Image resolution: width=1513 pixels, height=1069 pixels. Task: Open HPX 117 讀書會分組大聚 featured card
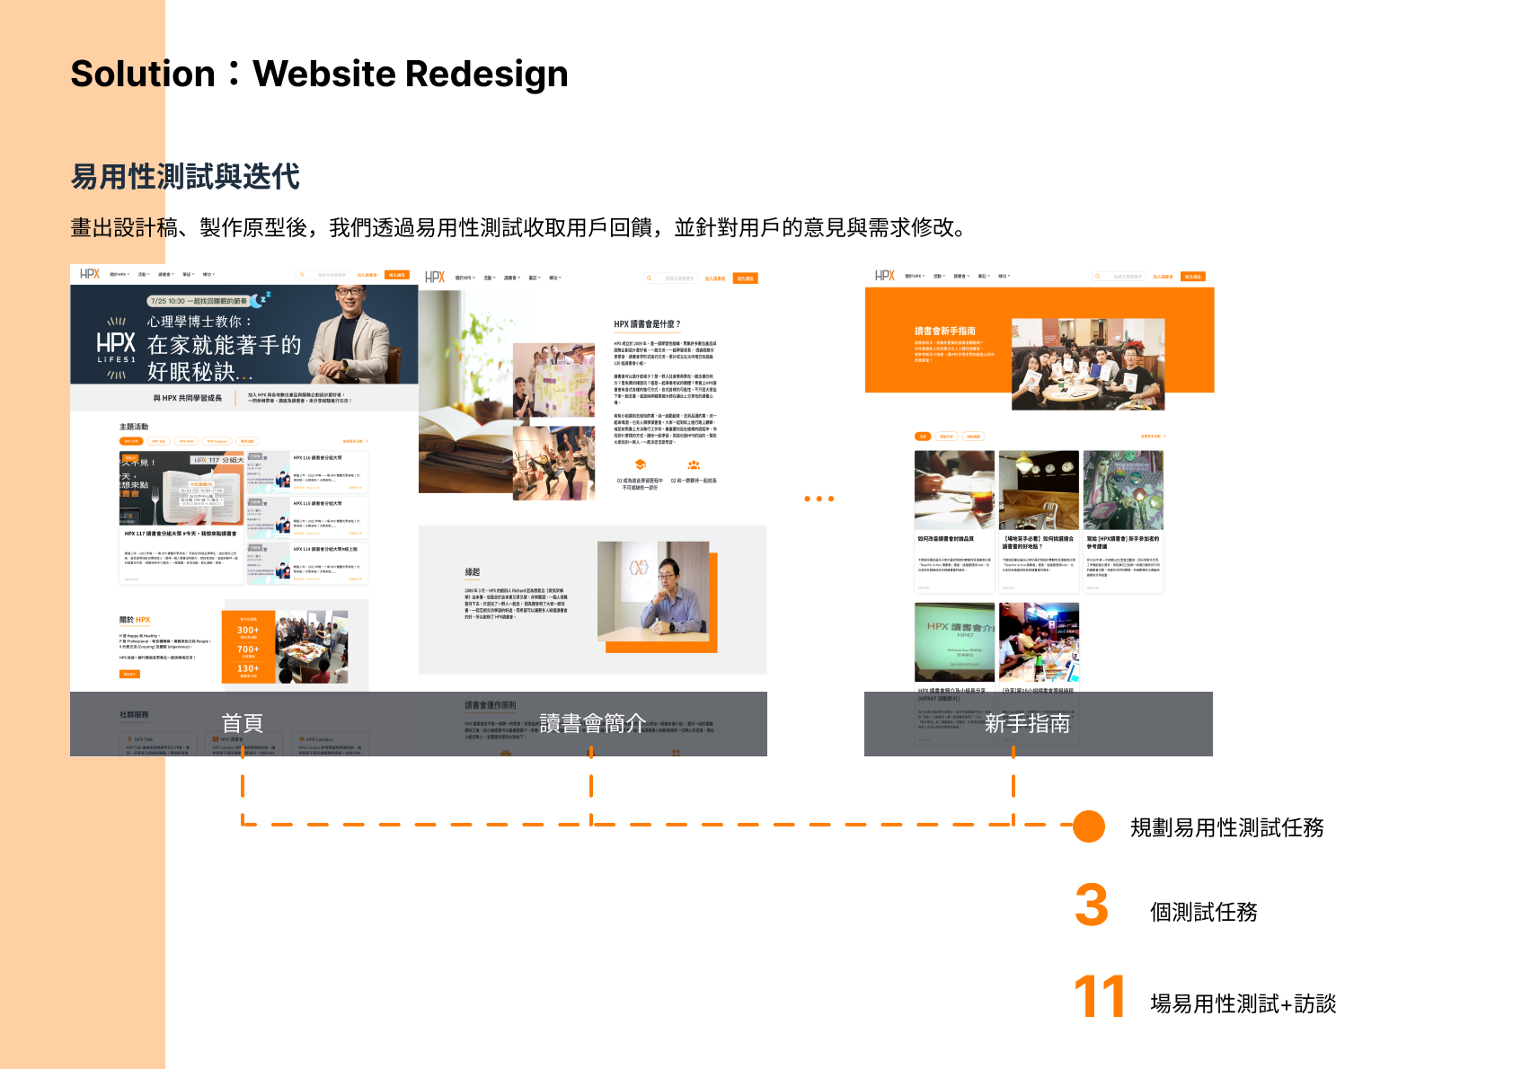[x=181, y=517]
